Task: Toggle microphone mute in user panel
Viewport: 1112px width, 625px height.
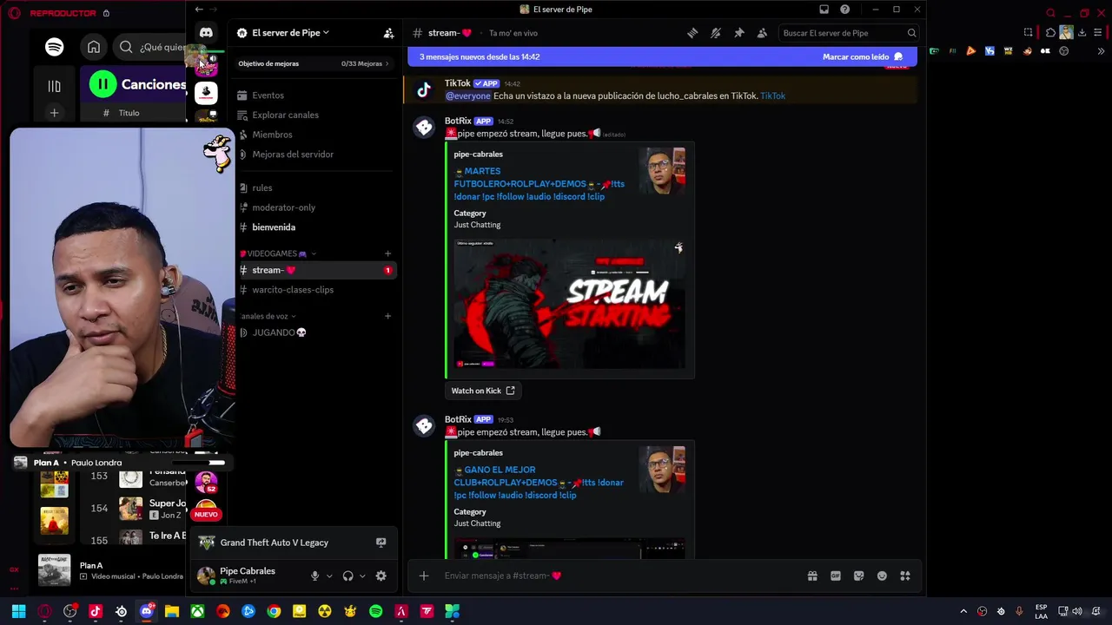Action: point(314,576)
